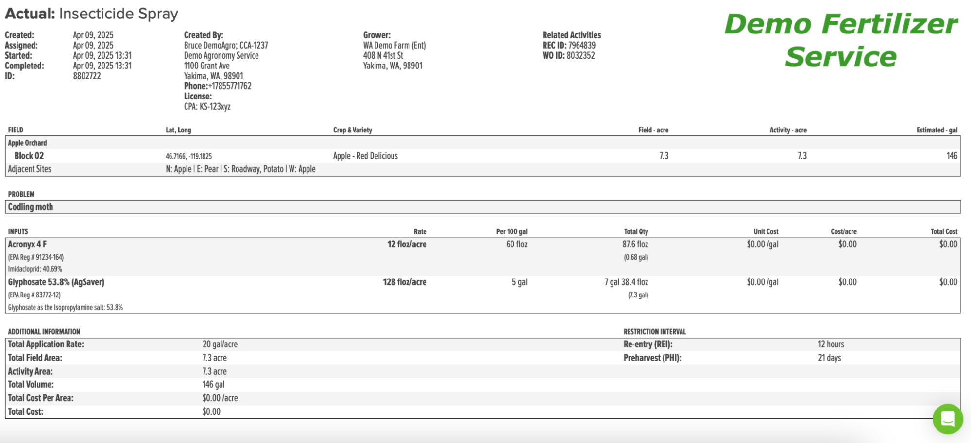This screenshot has height=443, width=971.
Task: Click the 128 floz/acre rate value
Action: [x=405, y=282]
